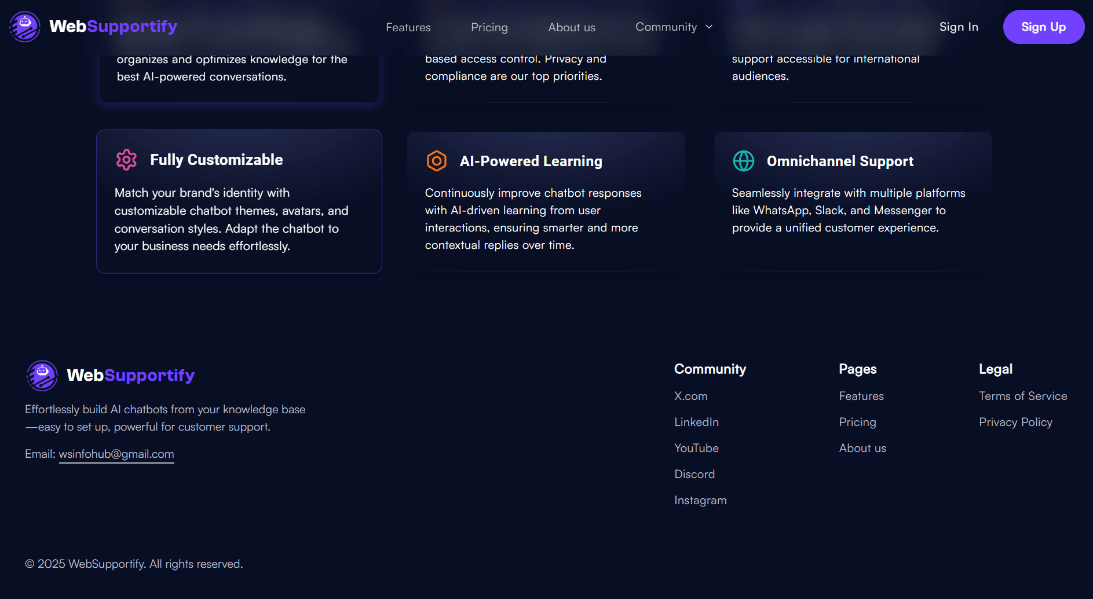
Task: Open the AI-Powered Learning feature card
Action: (x=545, y=201)
